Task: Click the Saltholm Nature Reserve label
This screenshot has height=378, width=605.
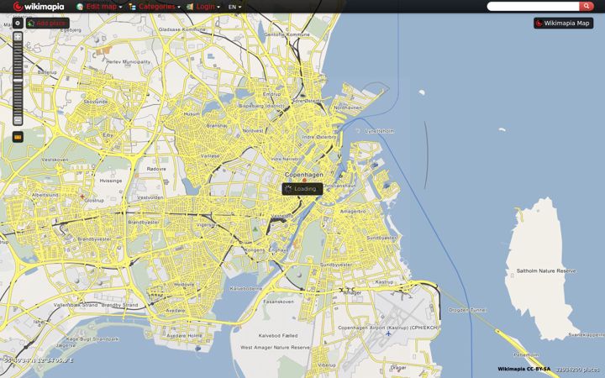Action: coord(546,270)
